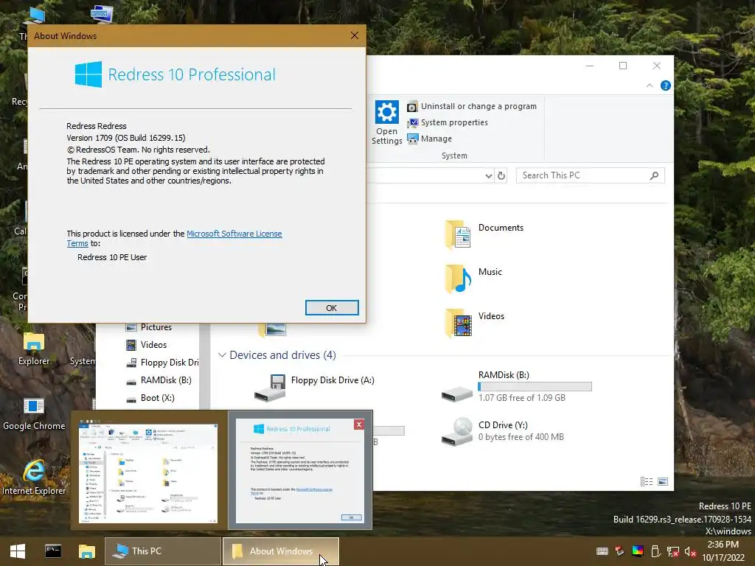Select the RAMDisk (B:) drive icon
Image resolution: width=755 pixels, height=566 pixels.
(457, 394)
